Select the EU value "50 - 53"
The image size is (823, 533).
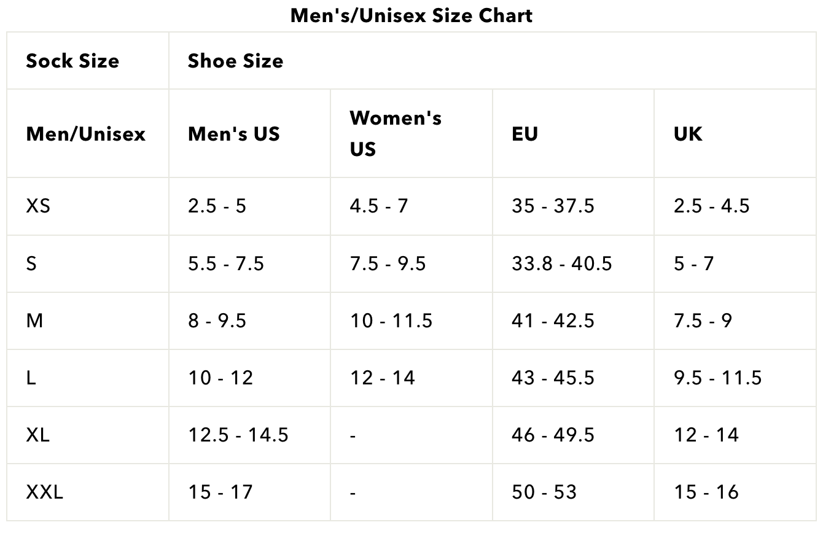point(544,492)
